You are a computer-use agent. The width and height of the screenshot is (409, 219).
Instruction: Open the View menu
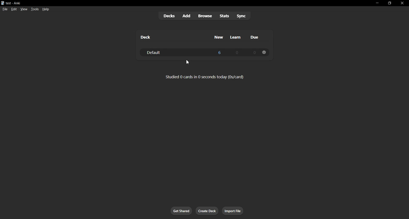pos(24,9)
